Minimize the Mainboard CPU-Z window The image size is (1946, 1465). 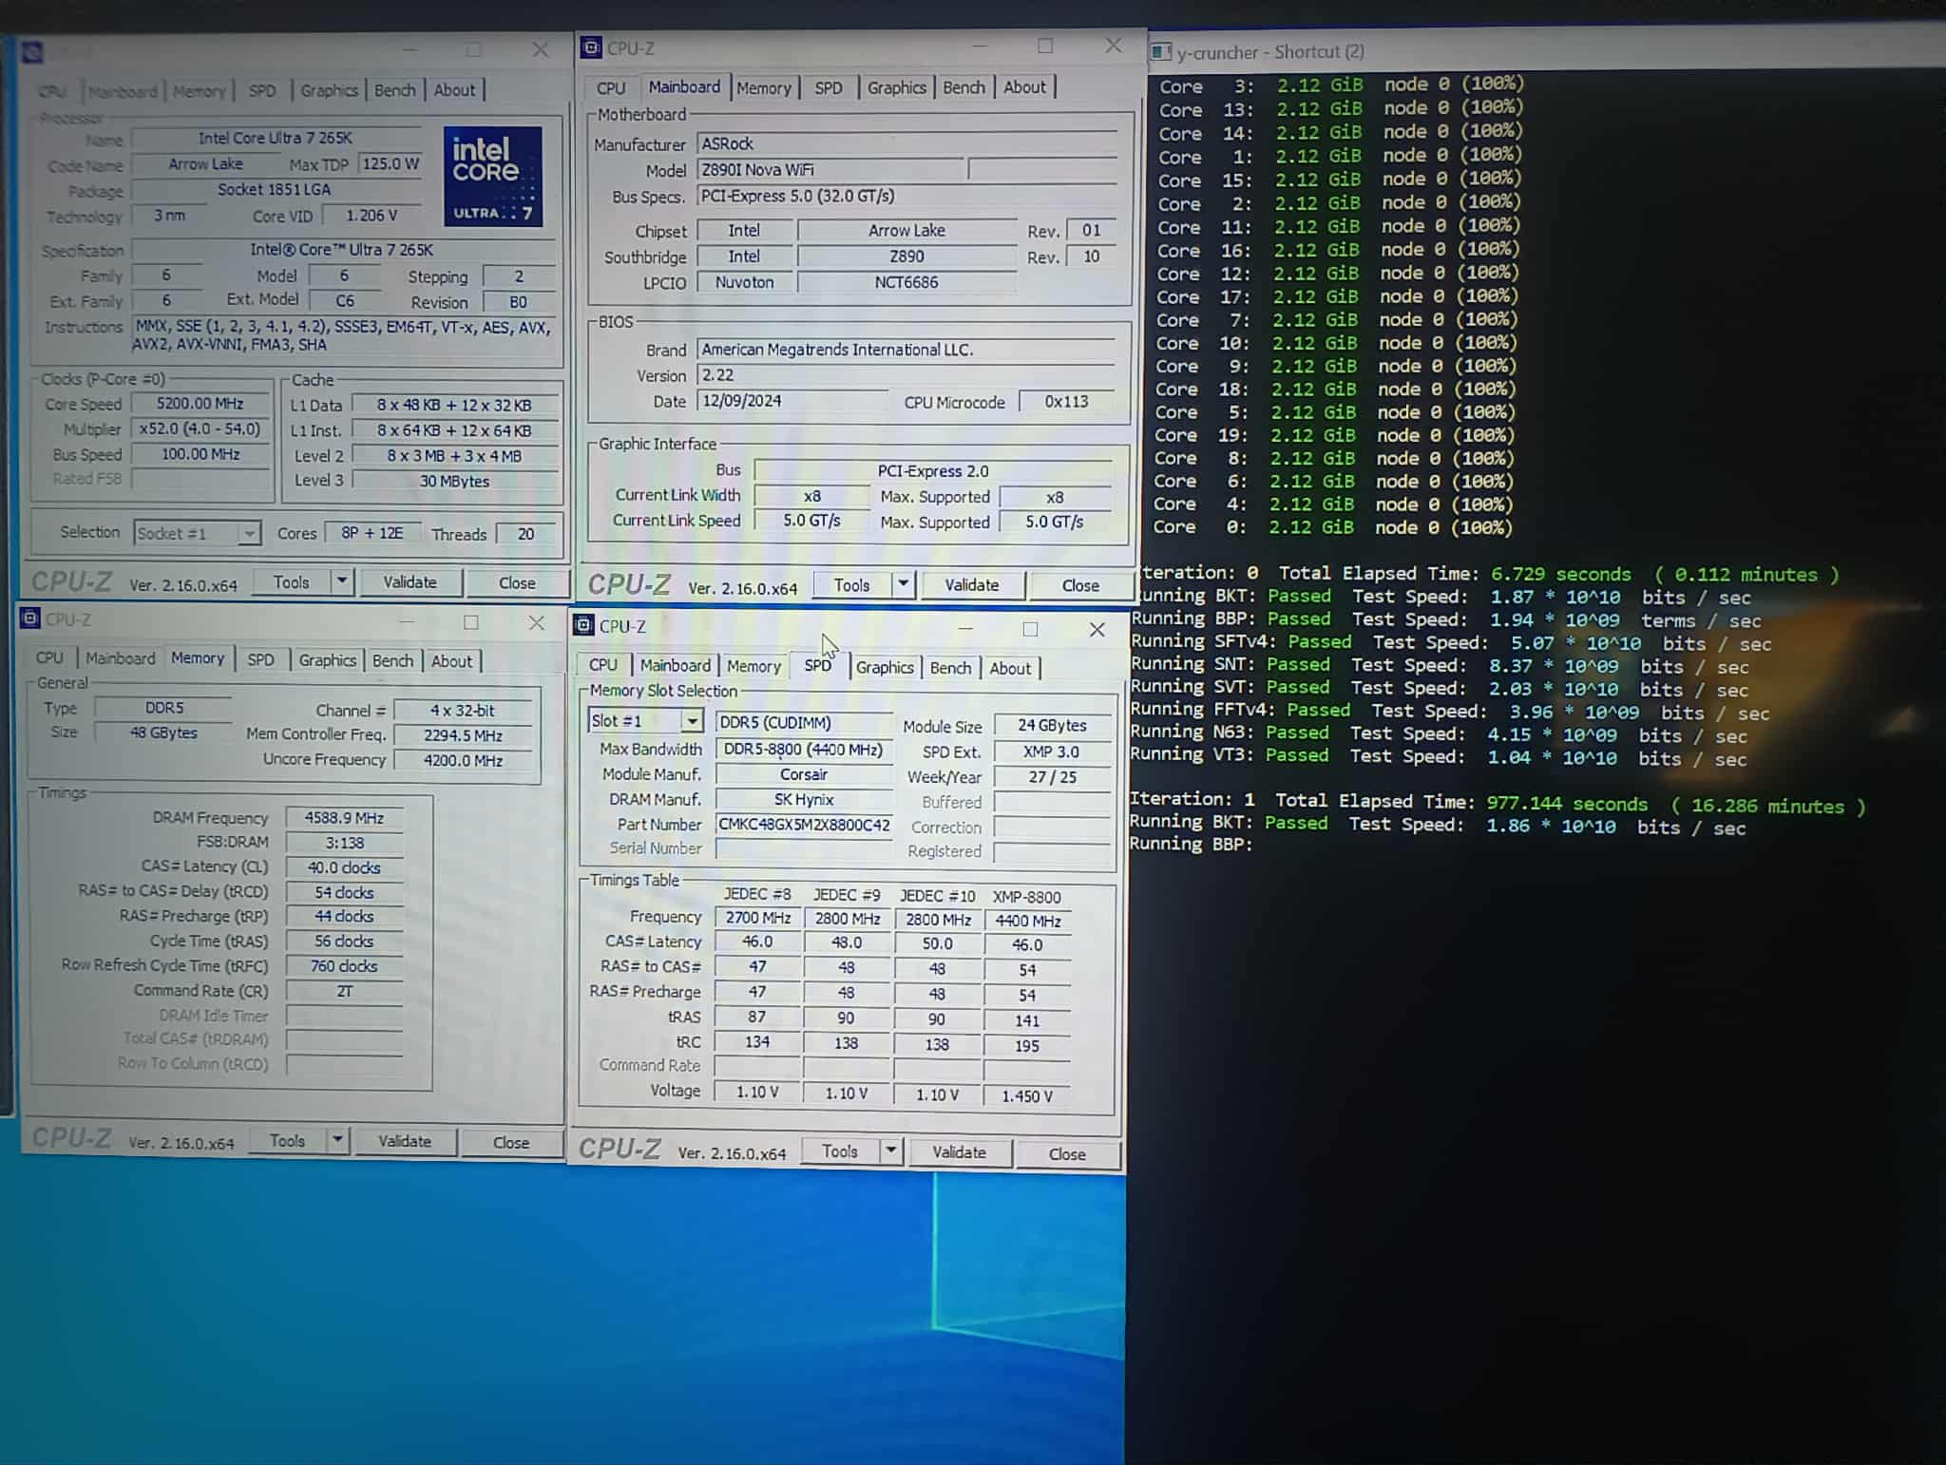[x=980, y=46]
